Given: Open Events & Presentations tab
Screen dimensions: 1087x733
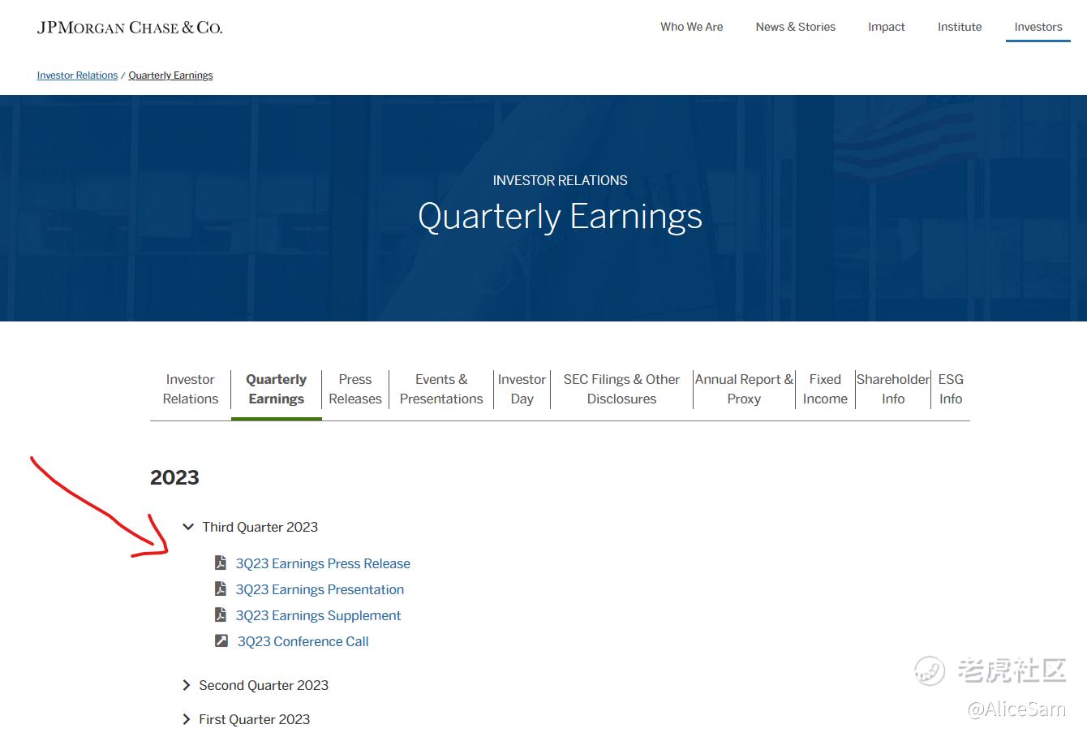Looking at the screenshot, I should [441, 389].
